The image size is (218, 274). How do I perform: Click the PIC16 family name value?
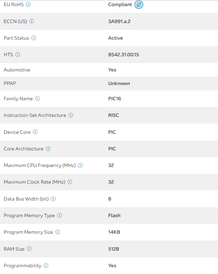114,99
